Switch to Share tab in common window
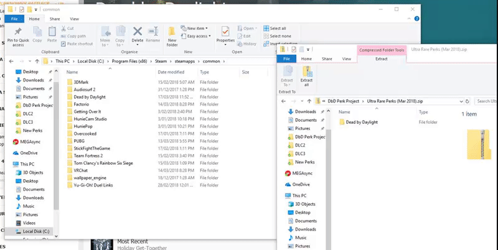The height and width of the screenshot is (250, 498). pos(55,19)
